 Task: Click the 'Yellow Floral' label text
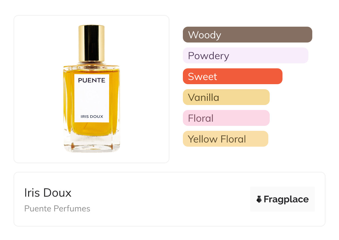[x=217, y=139]
